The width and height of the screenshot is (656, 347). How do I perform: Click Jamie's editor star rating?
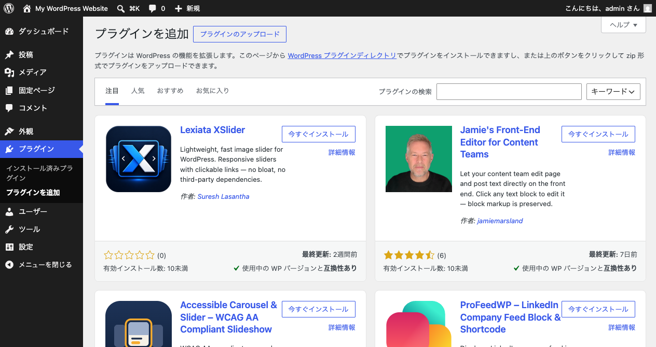click(x=409, y=255)
